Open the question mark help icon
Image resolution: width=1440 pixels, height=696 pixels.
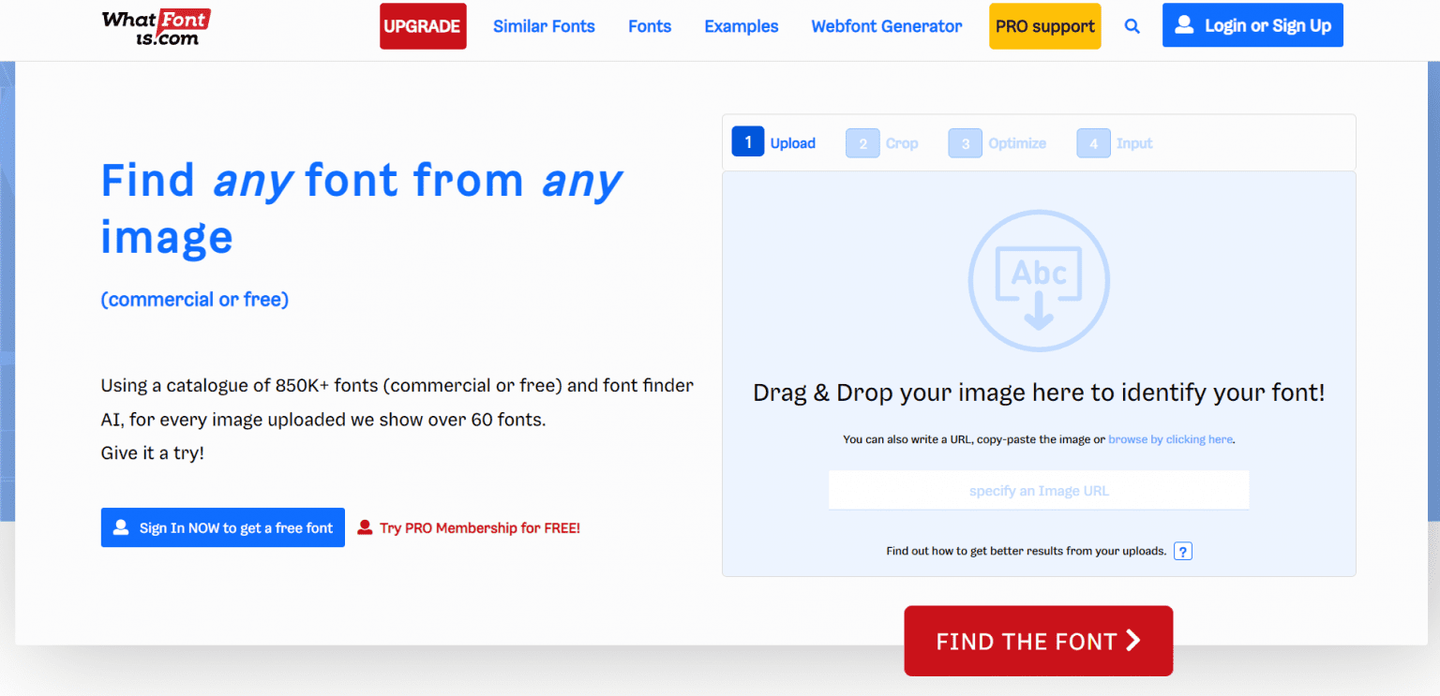1183,551
